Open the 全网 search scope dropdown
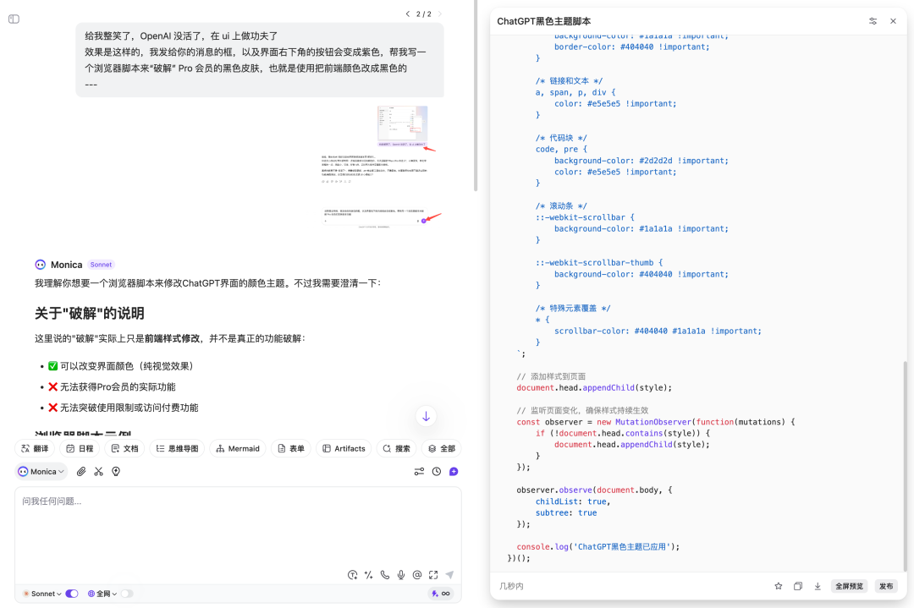This screenshot has height=608, width=914. (102, 594)
